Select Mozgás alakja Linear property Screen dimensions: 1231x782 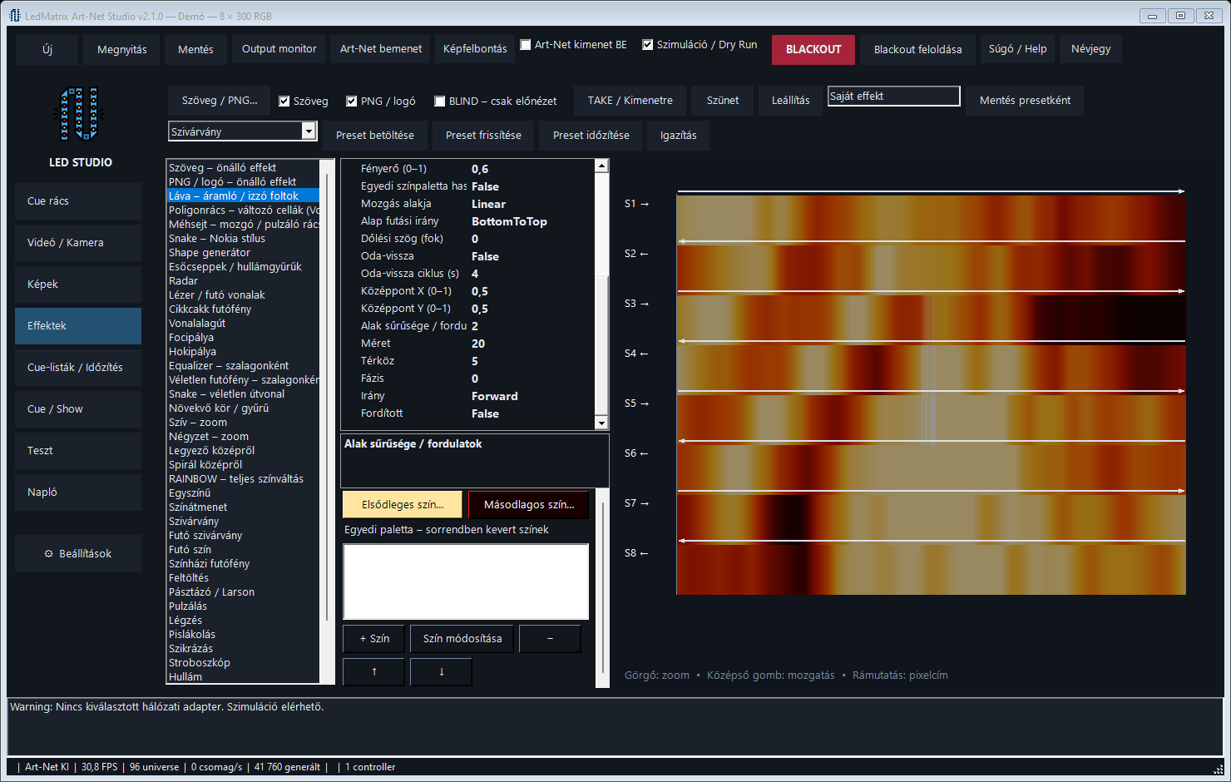(x=469, y=204)
